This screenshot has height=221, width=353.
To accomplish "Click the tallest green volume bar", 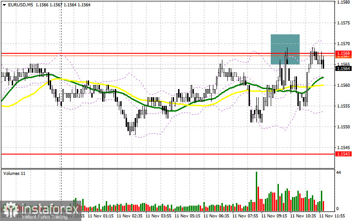I will pyautogui.click(x=256, y=191).
